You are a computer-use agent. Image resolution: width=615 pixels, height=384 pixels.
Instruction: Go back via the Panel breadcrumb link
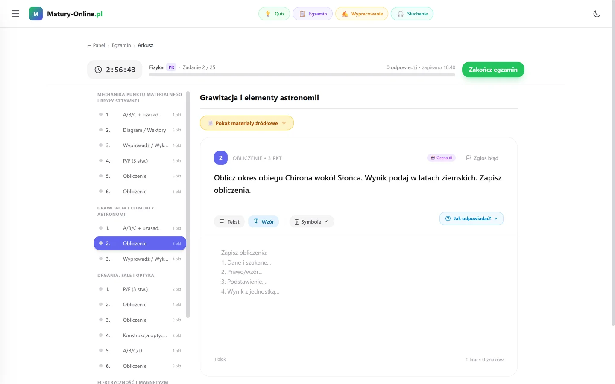coord(96,45)
